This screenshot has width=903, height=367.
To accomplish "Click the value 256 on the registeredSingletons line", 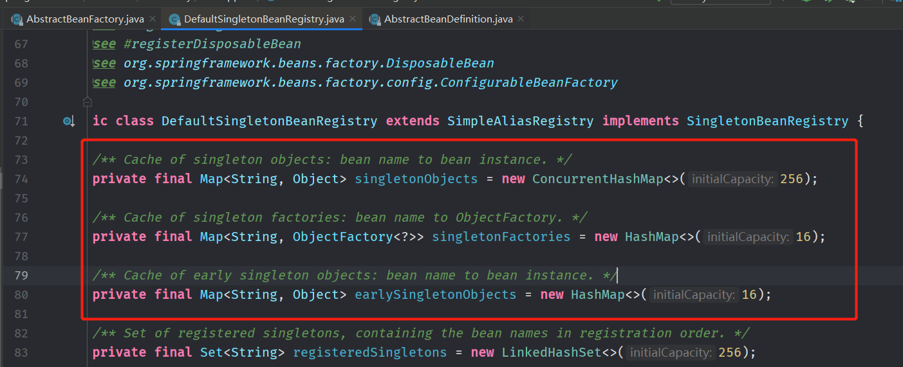I will click(730, 352).
